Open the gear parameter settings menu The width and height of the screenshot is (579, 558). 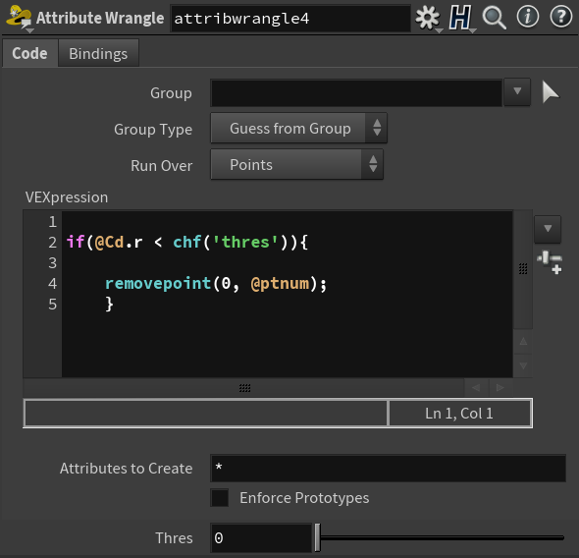pos(427,18)
